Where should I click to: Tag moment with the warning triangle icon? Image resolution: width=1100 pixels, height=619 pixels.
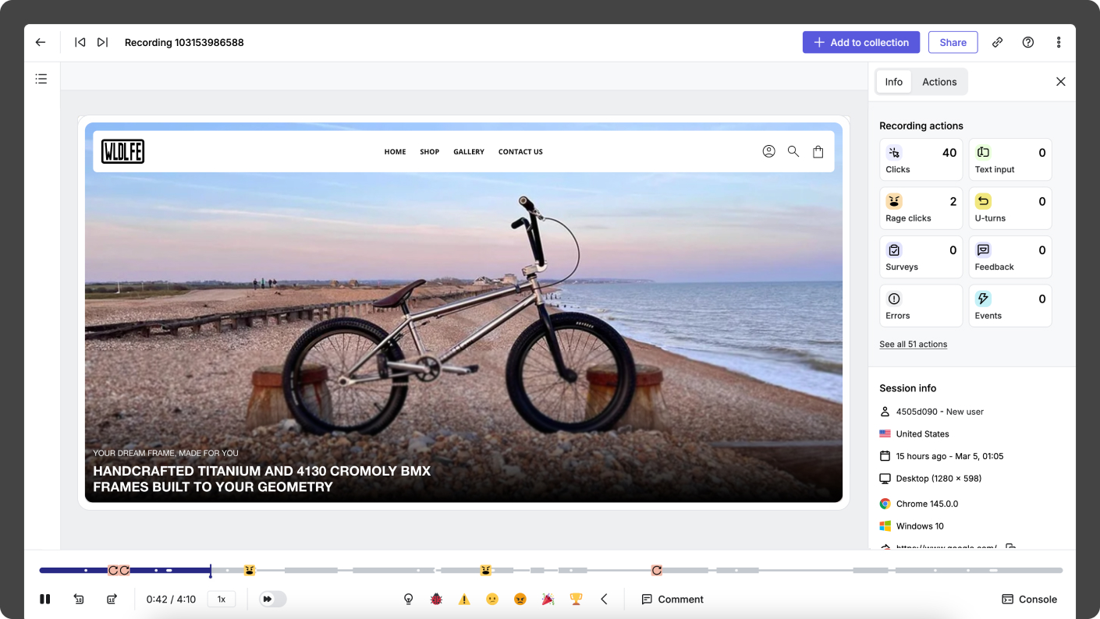(464, 599)
